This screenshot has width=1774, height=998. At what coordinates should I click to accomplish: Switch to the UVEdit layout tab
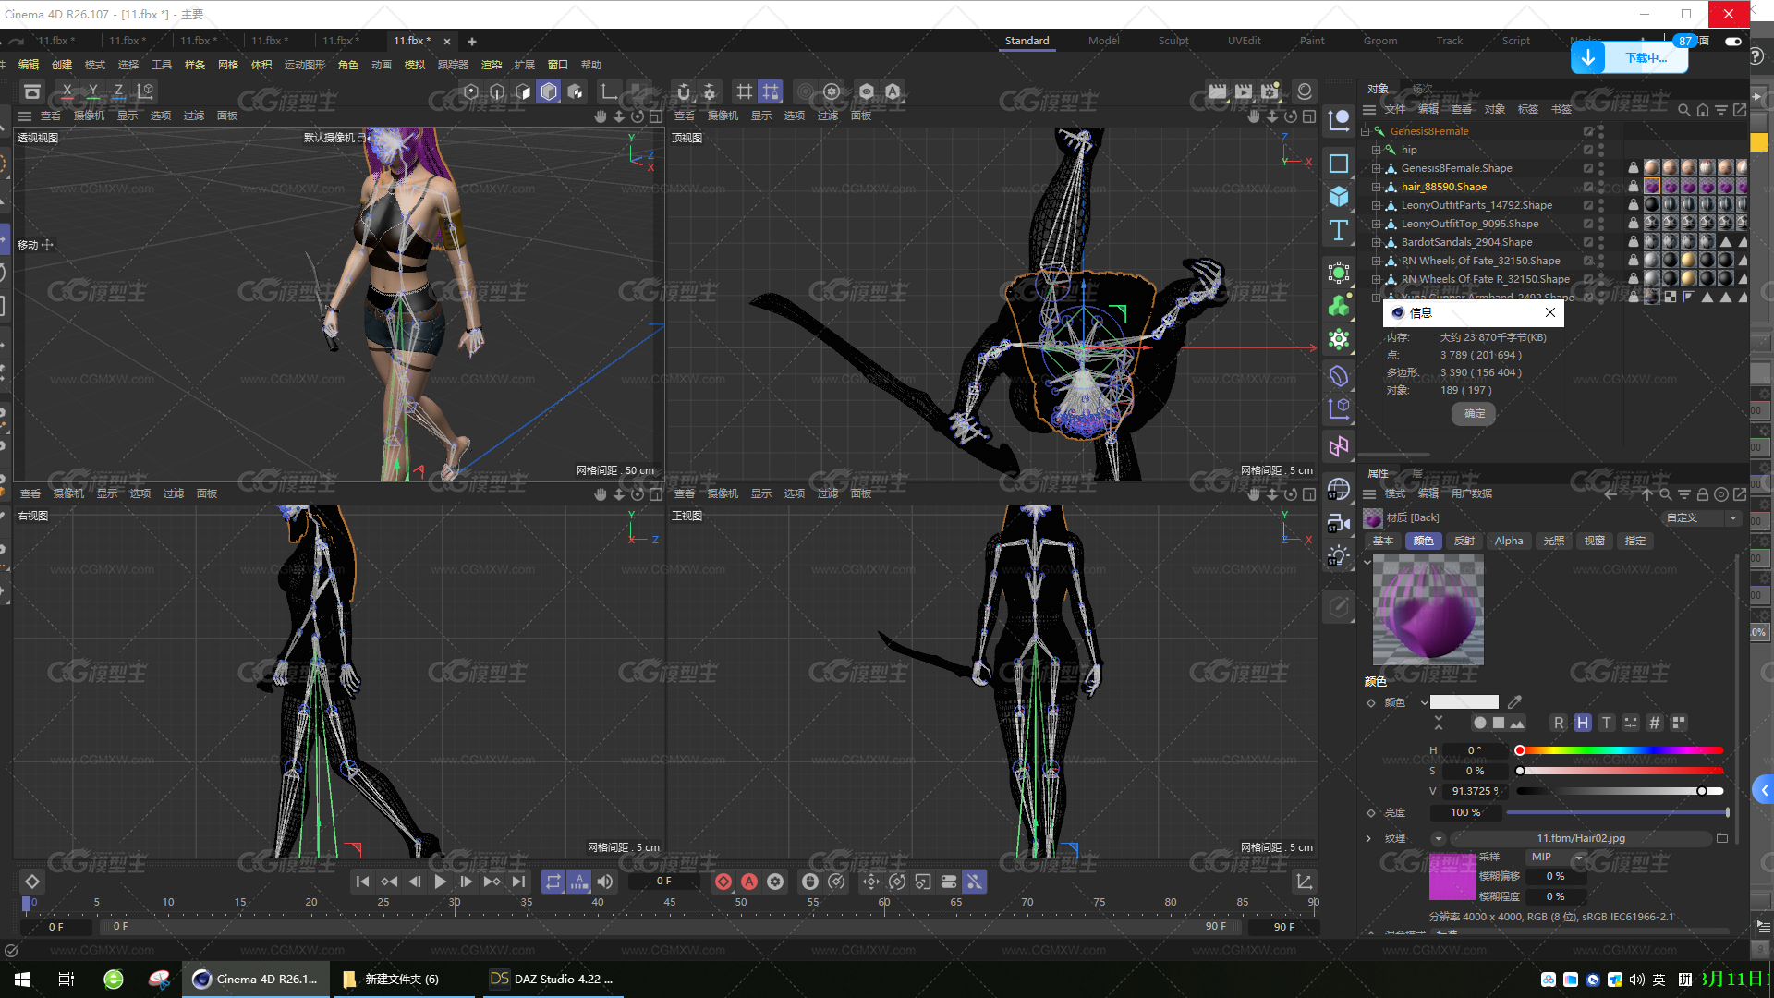tap(1244, 41)
